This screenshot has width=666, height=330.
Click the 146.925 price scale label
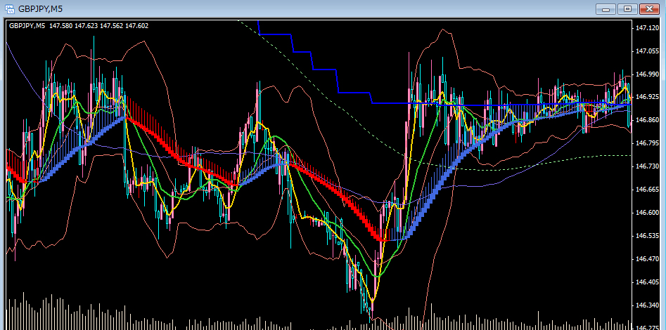[647, 97]
